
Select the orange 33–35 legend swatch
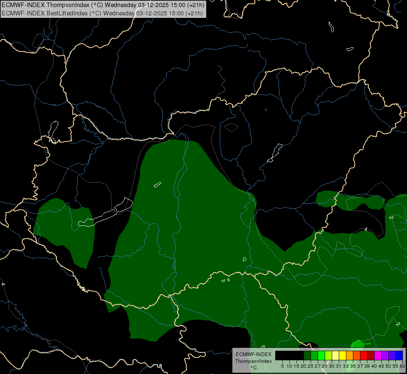[x=350, y=355]
